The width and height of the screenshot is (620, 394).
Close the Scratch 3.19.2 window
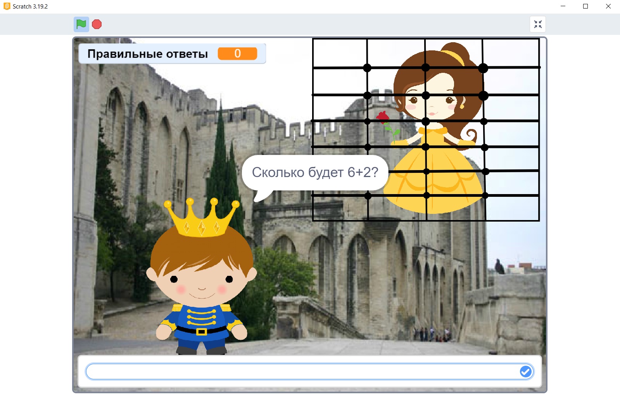point(608,6)
